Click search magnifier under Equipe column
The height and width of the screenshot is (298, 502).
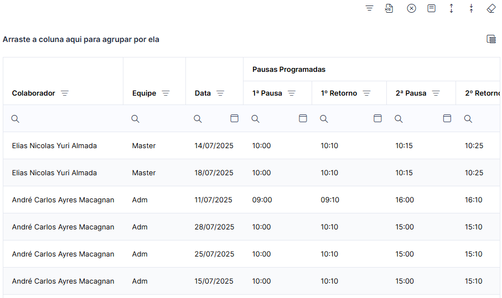click(135, 119)
